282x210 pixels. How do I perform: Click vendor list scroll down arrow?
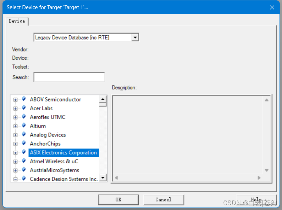[x=103, y=177]
